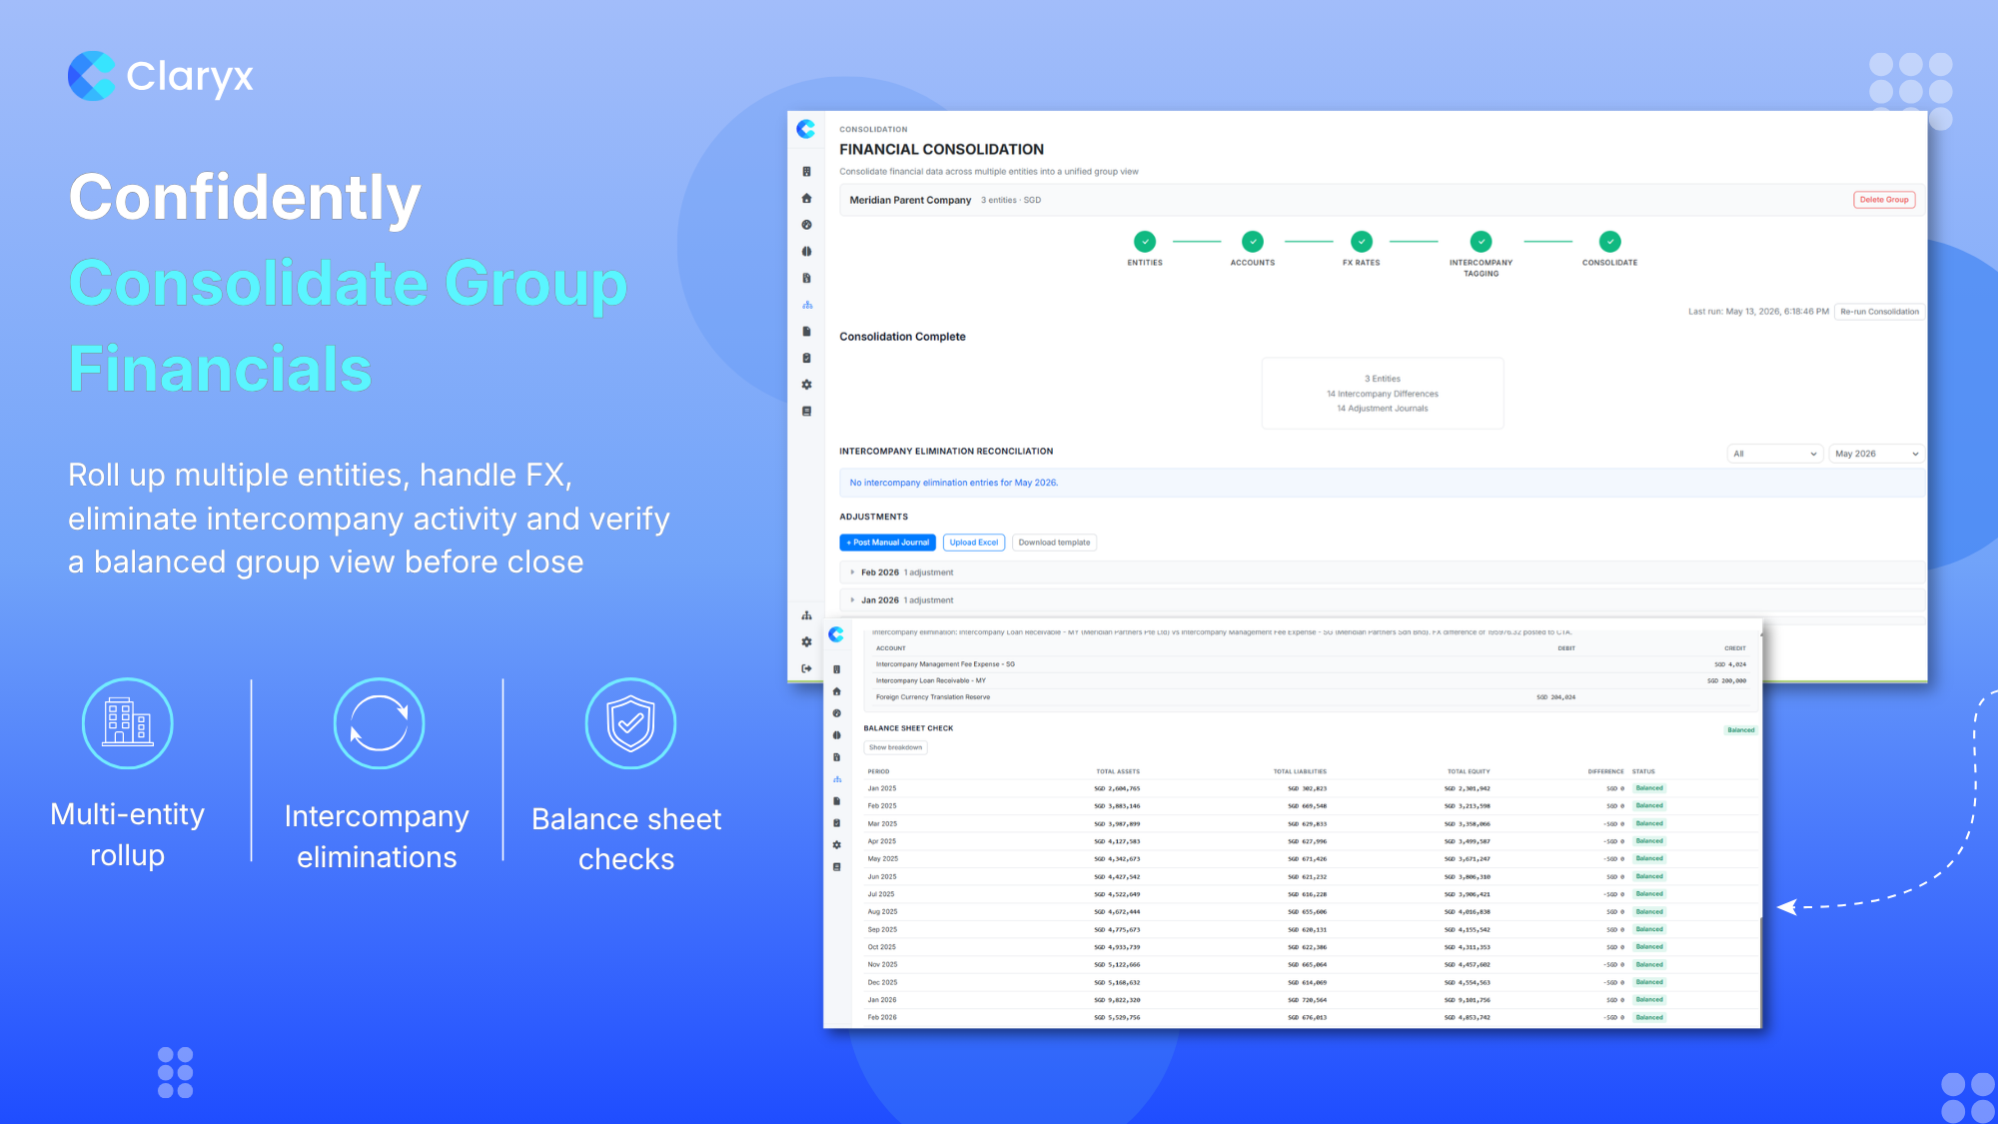1998x1124 pixels.
Task: Open the gear icon in the balance sheet window sidebar
Action: tap(836, 845)
